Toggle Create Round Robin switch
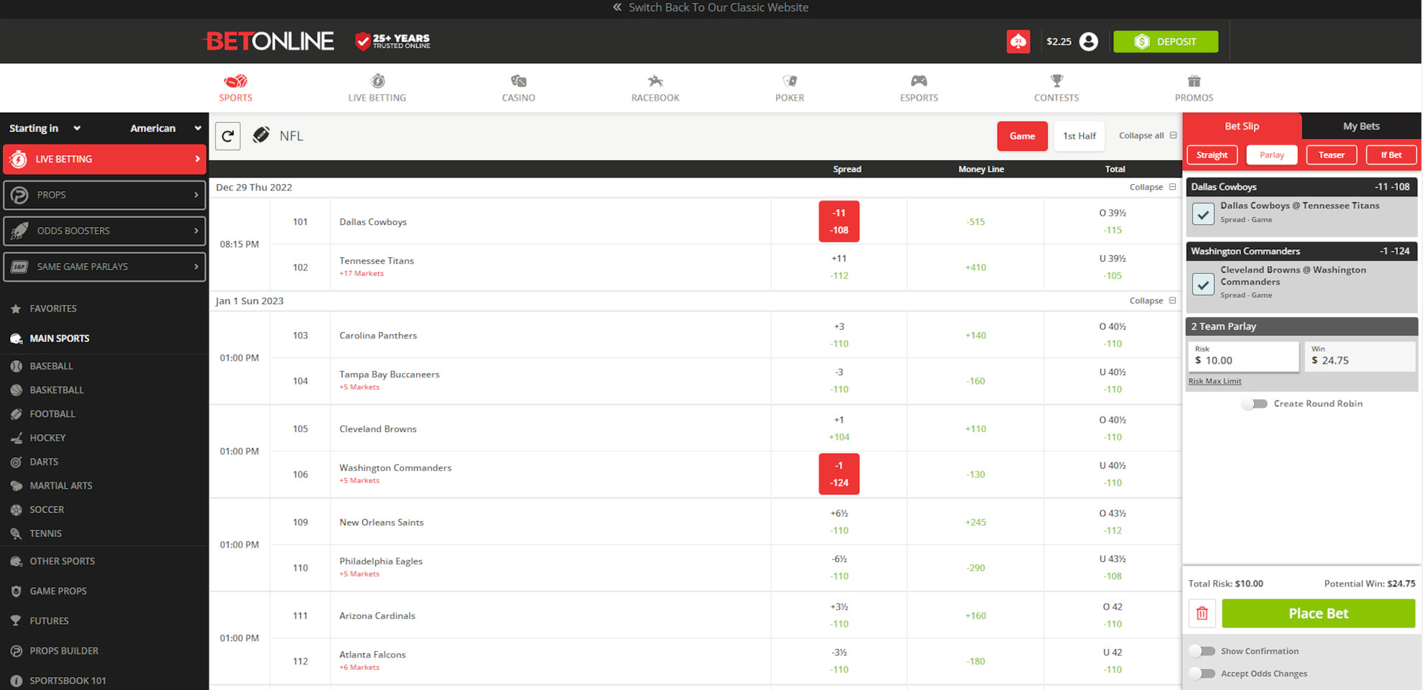Image resolution: width=1423 pixels, height=690 pixels. pos(1255,404)
